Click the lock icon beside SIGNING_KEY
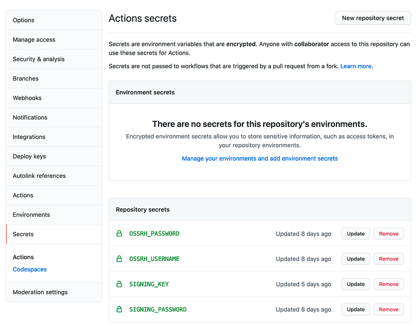The width and height of the screenshot is (416, 326). (119, 284)
